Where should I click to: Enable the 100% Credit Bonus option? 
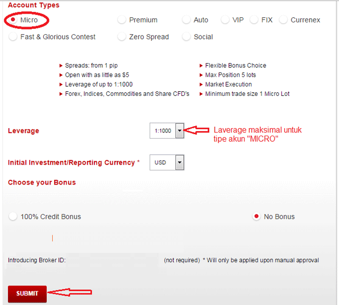click(13, 216)
